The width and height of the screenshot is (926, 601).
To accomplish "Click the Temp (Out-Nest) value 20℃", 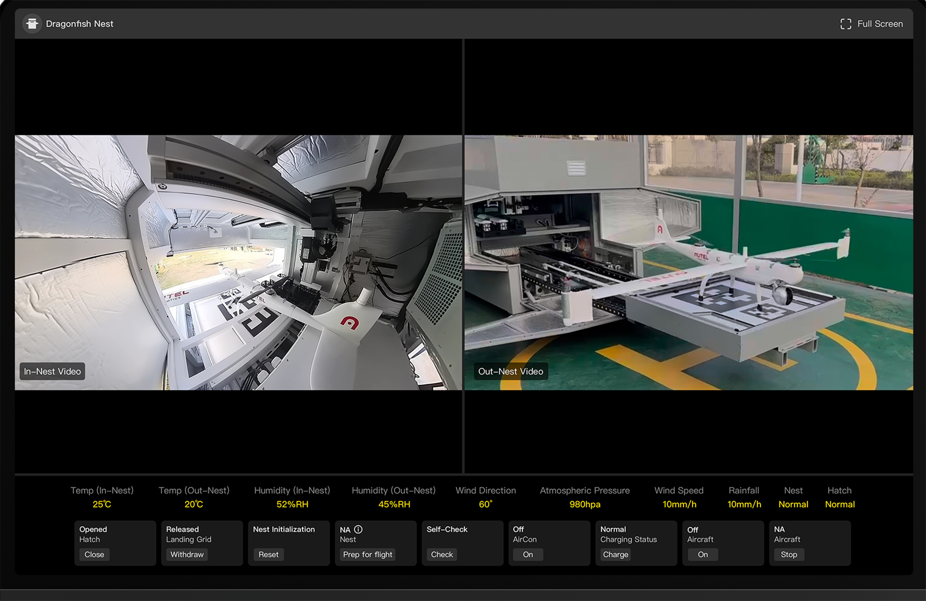I will tap(194, 504).
